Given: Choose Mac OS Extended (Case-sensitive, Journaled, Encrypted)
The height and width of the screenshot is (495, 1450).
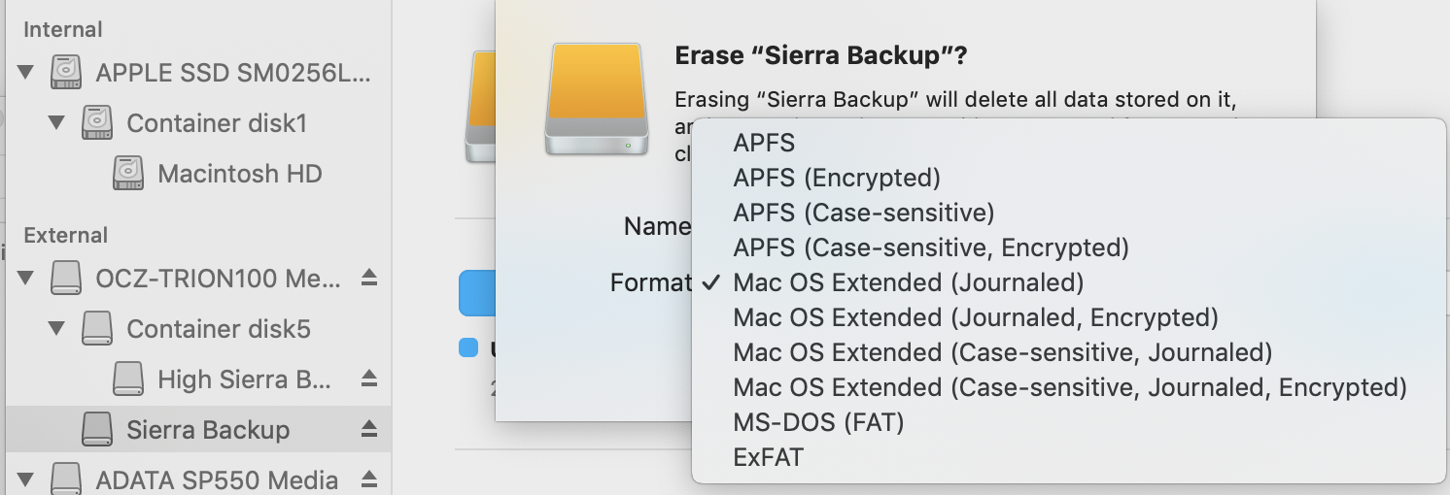Looking at the screenshot, I should coord(1070,387).
